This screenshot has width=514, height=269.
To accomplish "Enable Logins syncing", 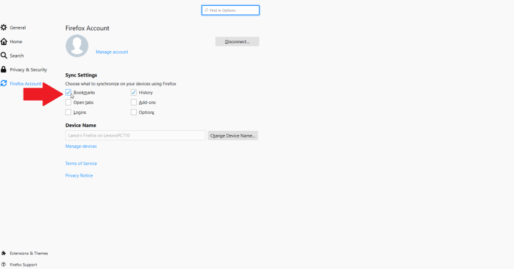I will coord(68,112).
